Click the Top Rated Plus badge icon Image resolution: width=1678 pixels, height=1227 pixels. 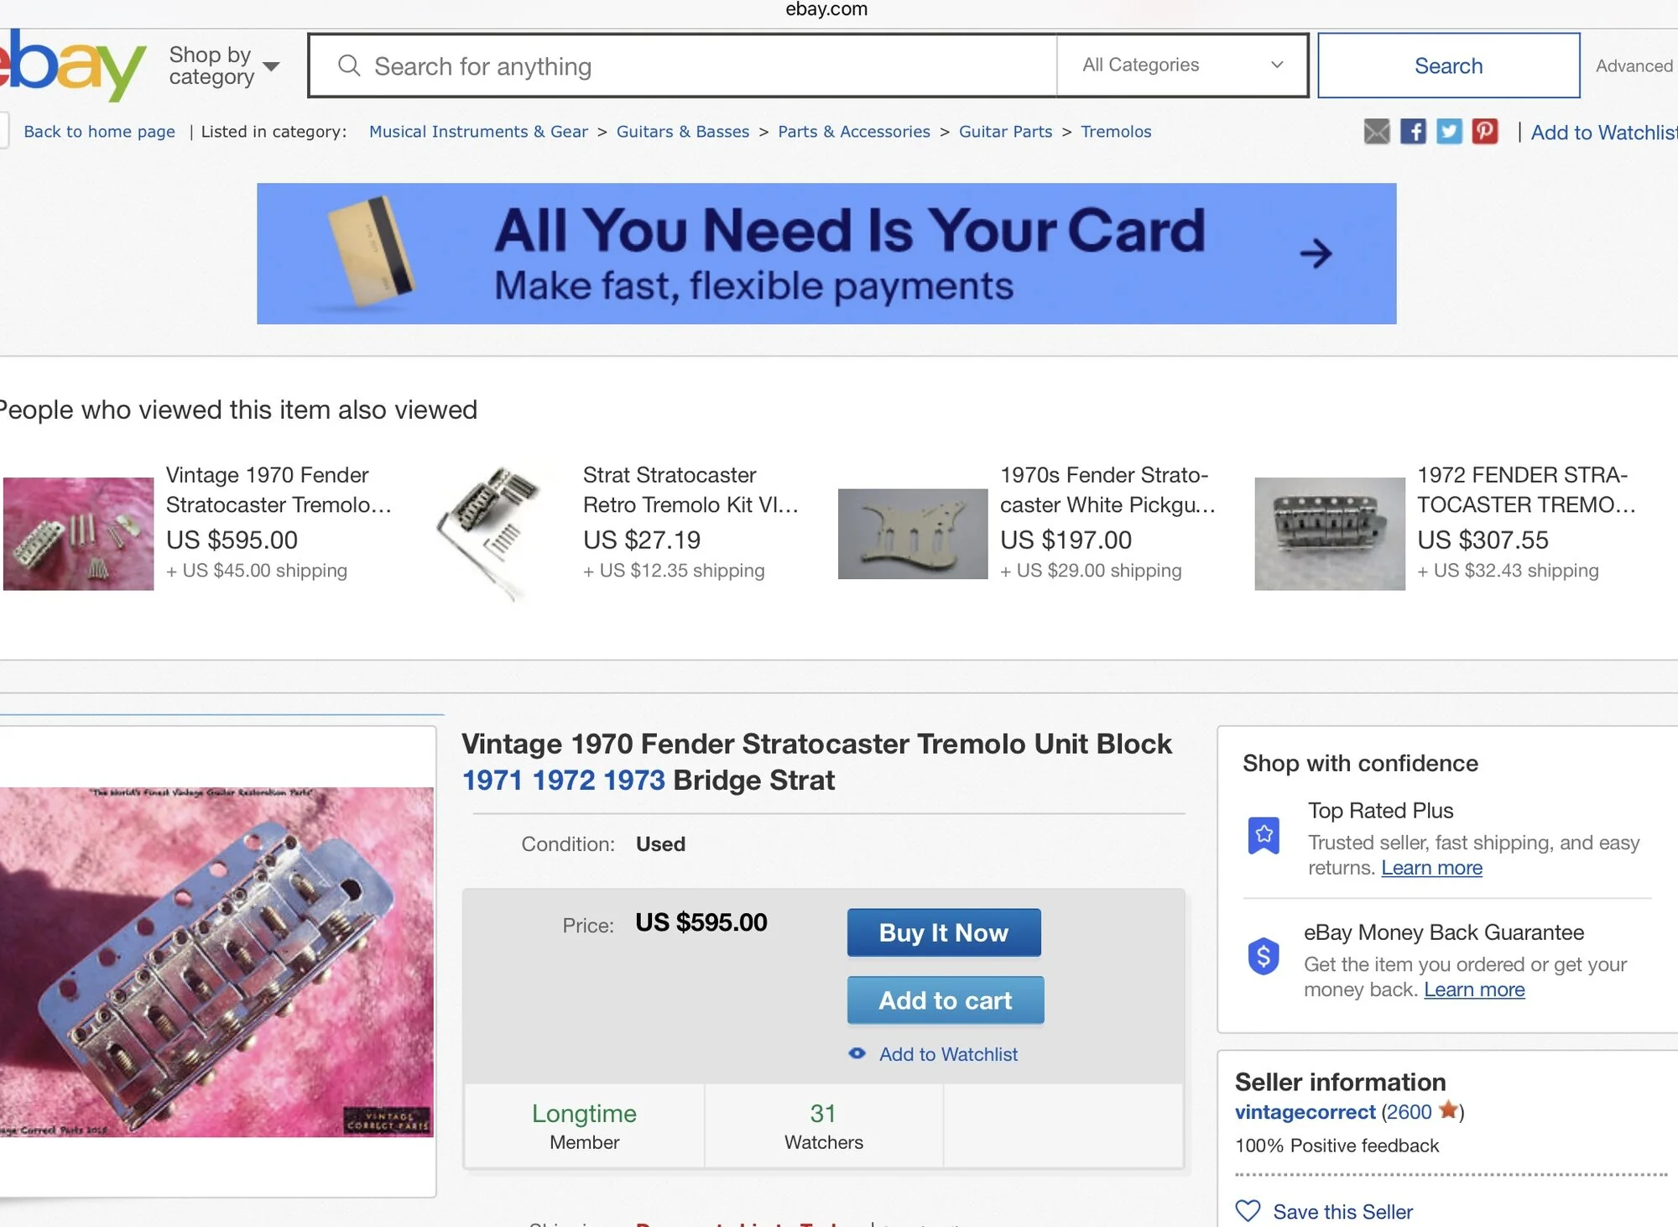pyautogui.click(x=1264, y=835)
